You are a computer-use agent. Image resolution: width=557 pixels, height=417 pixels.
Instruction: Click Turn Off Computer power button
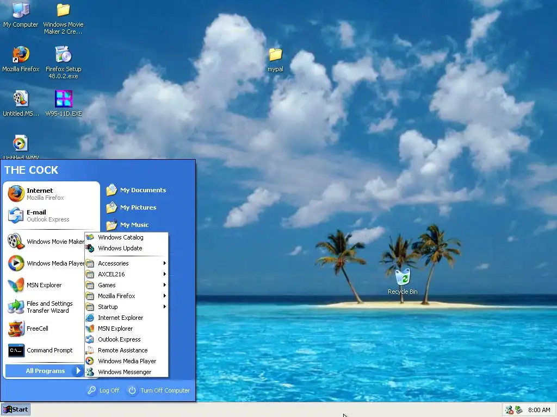pos(159,390)
